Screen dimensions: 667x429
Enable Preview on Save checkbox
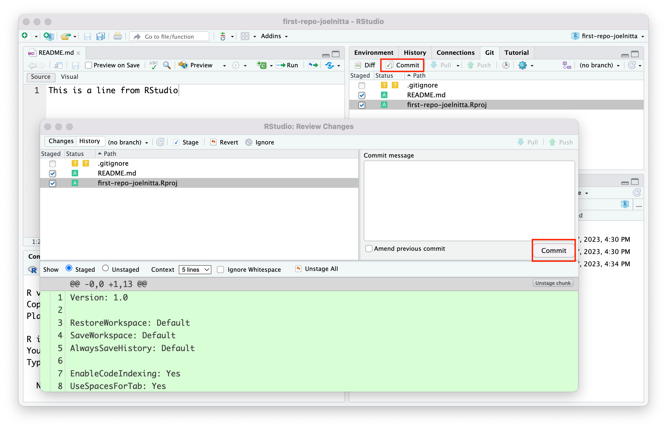(89, 65)
